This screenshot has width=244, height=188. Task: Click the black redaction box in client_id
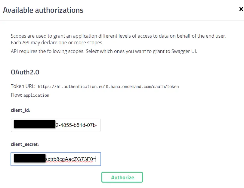pyautogui.click(x=35, y=125)
